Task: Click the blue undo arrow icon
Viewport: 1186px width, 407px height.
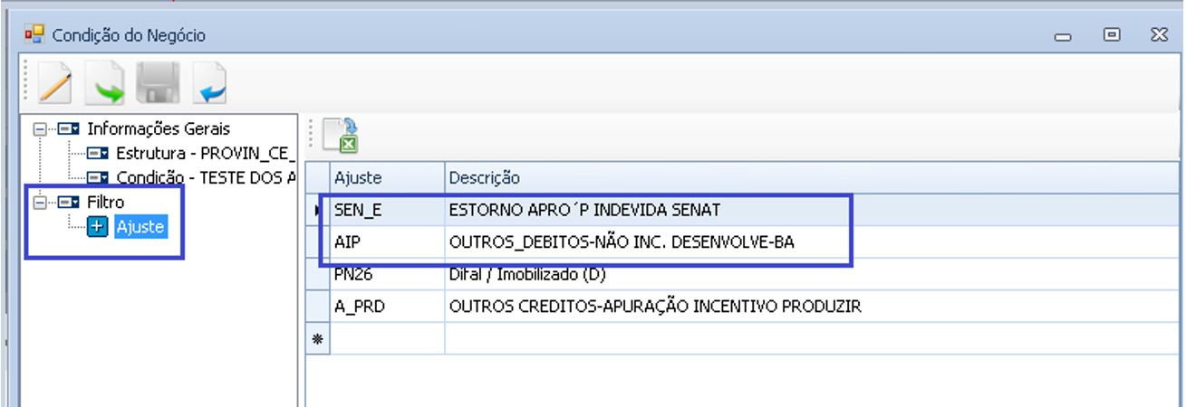Action: pyautogui.click(x=208, y=83)
